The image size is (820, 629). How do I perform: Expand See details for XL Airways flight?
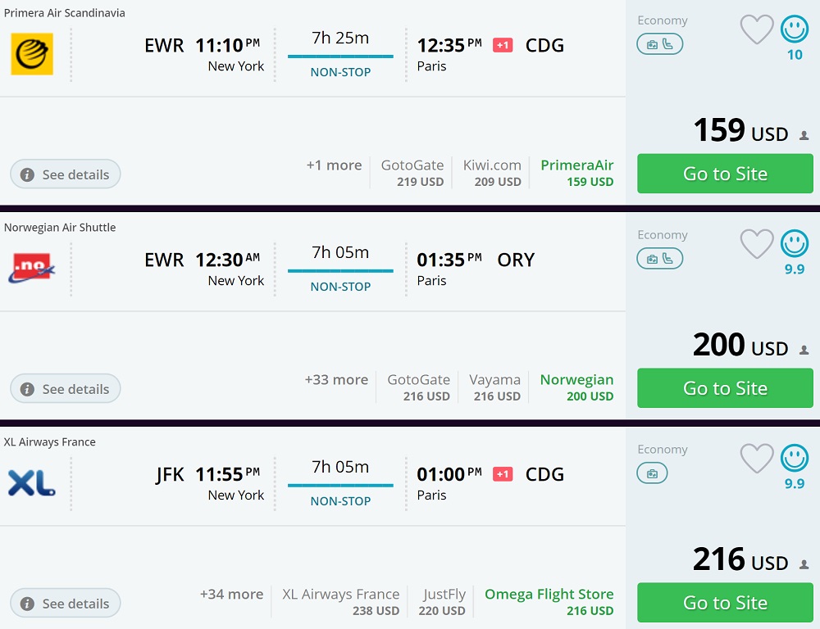pos(66,604)
